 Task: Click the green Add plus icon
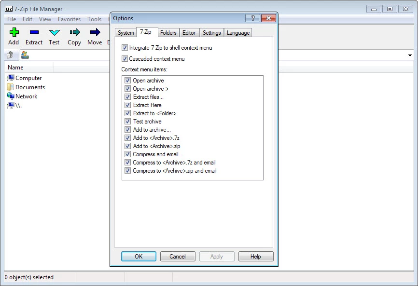[x=14, y=32]
